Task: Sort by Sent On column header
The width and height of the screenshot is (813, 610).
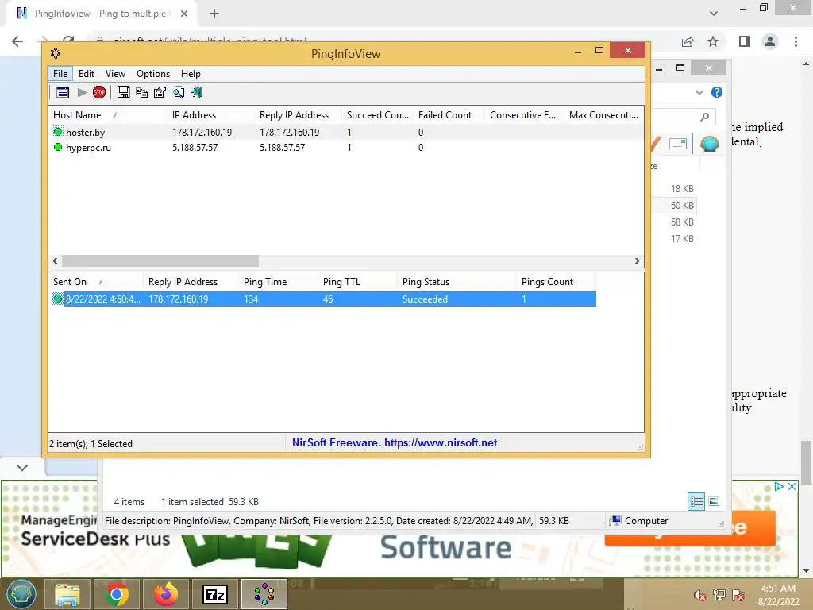Action: (x=95, y=282)
